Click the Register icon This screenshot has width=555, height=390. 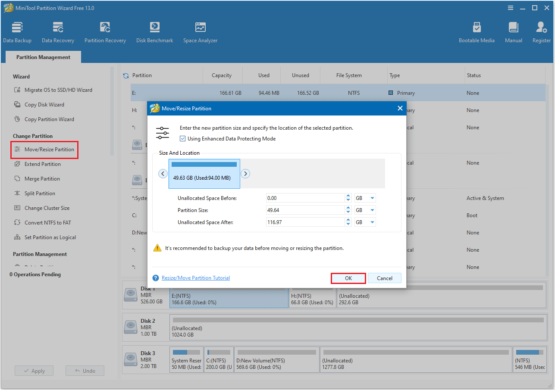point(541,31)
